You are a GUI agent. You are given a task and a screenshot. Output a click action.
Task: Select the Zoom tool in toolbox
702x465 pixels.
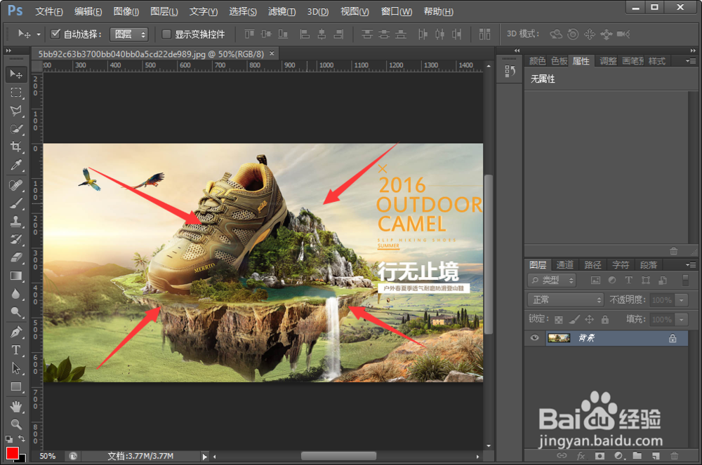[x=16, y=424]
